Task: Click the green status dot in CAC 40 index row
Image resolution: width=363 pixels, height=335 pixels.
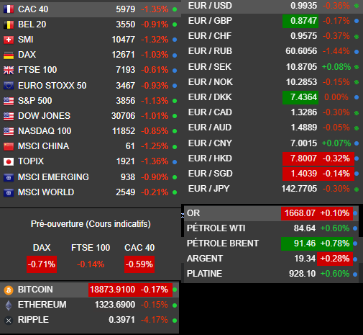Action: (x=175, y=9)
